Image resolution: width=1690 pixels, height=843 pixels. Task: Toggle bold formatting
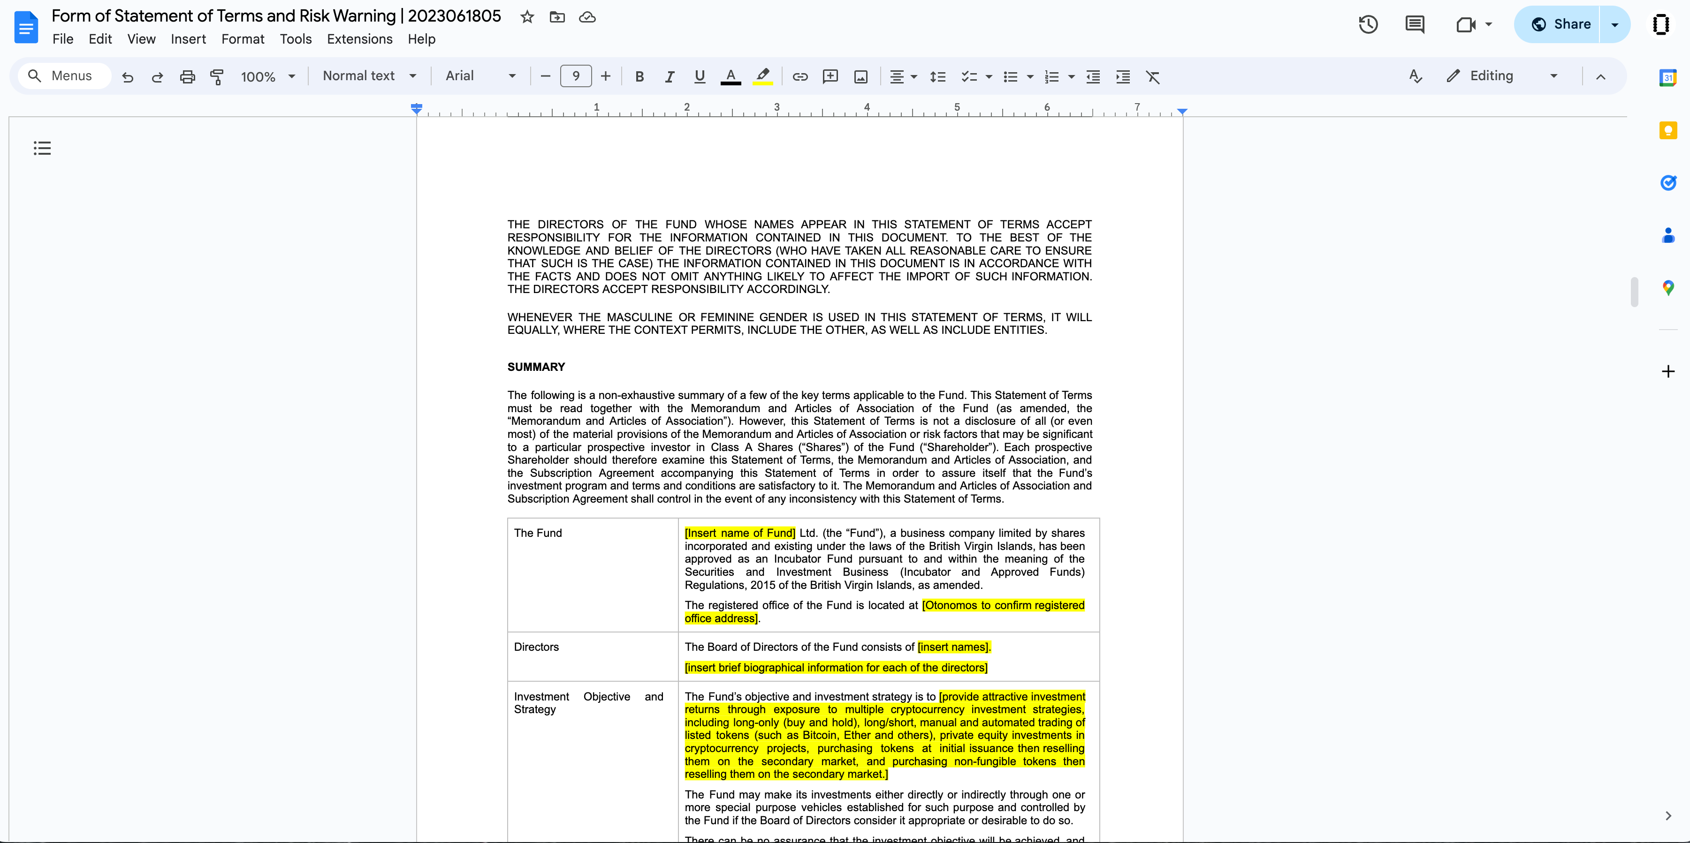[x=639, y=77]
